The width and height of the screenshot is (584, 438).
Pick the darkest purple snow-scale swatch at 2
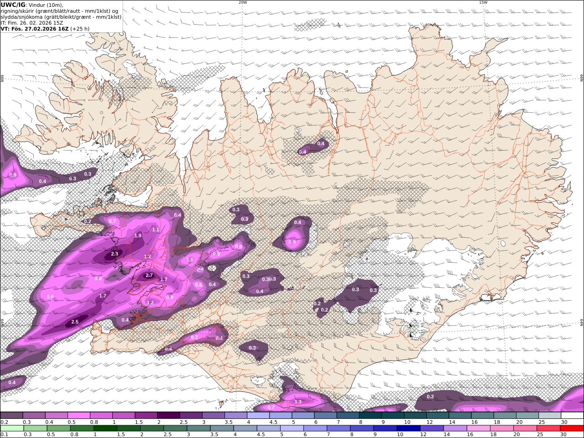tap(168, 416)
